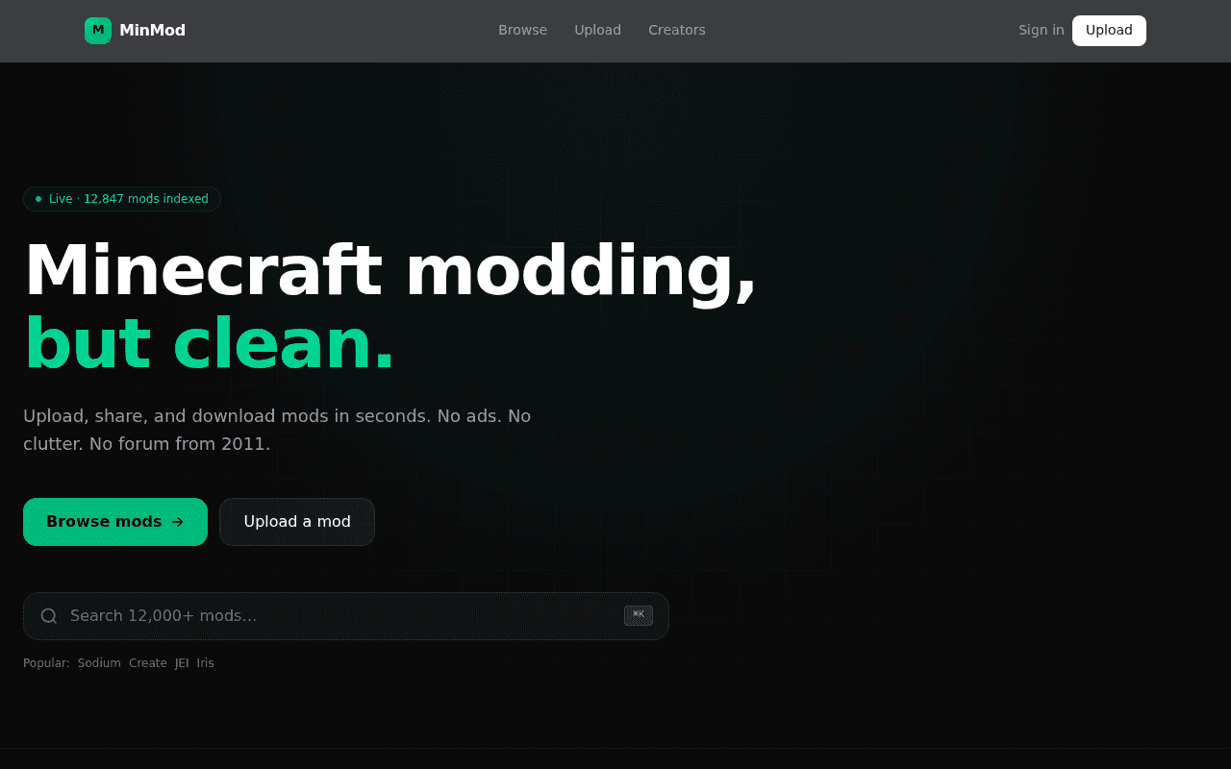This screenshot has height=769, width=1231.
Task: Click the white Upload button in header
Action: (1109, 30)
